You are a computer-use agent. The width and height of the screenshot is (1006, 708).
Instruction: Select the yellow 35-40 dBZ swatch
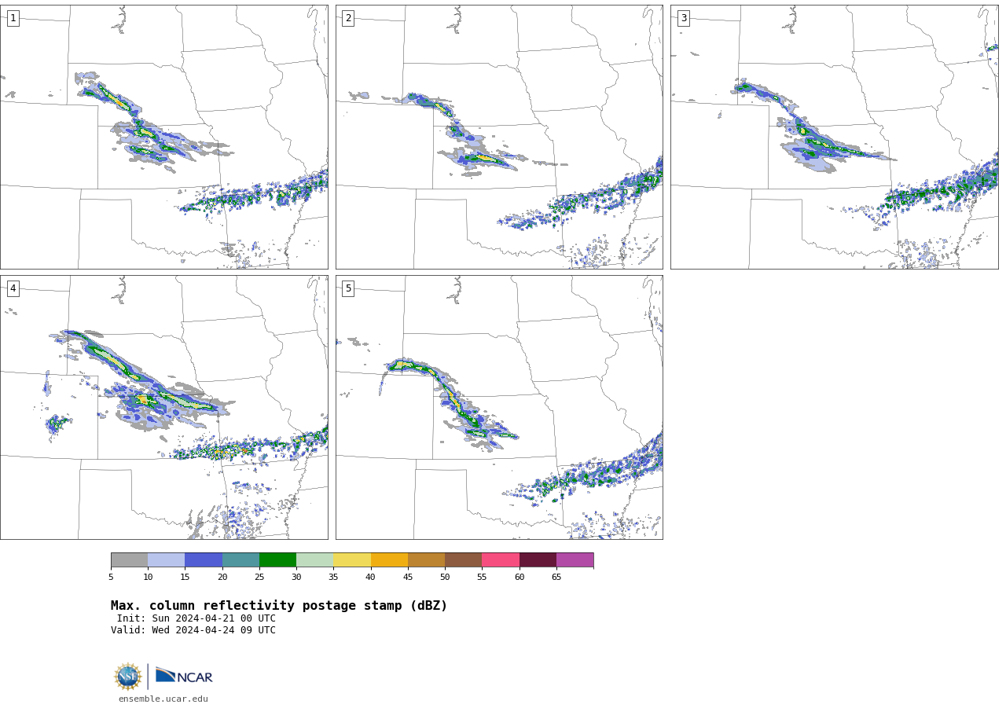click(352, 559)
